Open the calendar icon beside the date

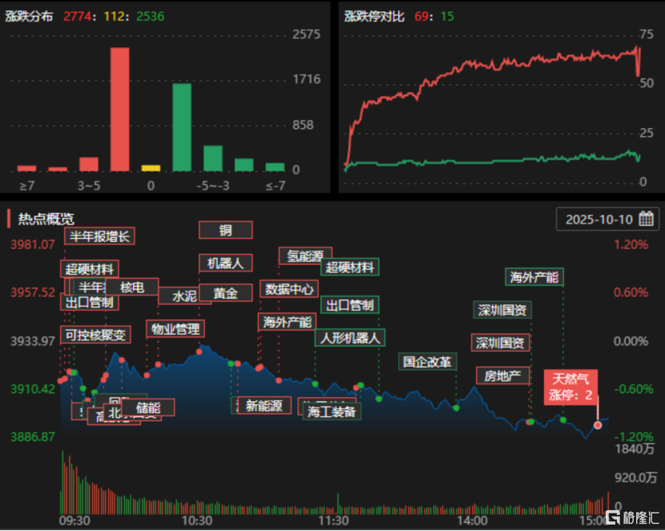click(x=646, y=219)
